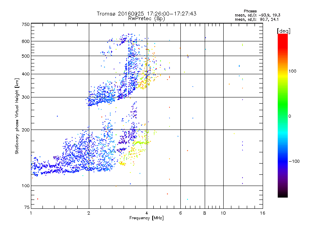The image size is (309, 232).
Task: Click the x-axis '8' tick label
Action: point(205,213)
